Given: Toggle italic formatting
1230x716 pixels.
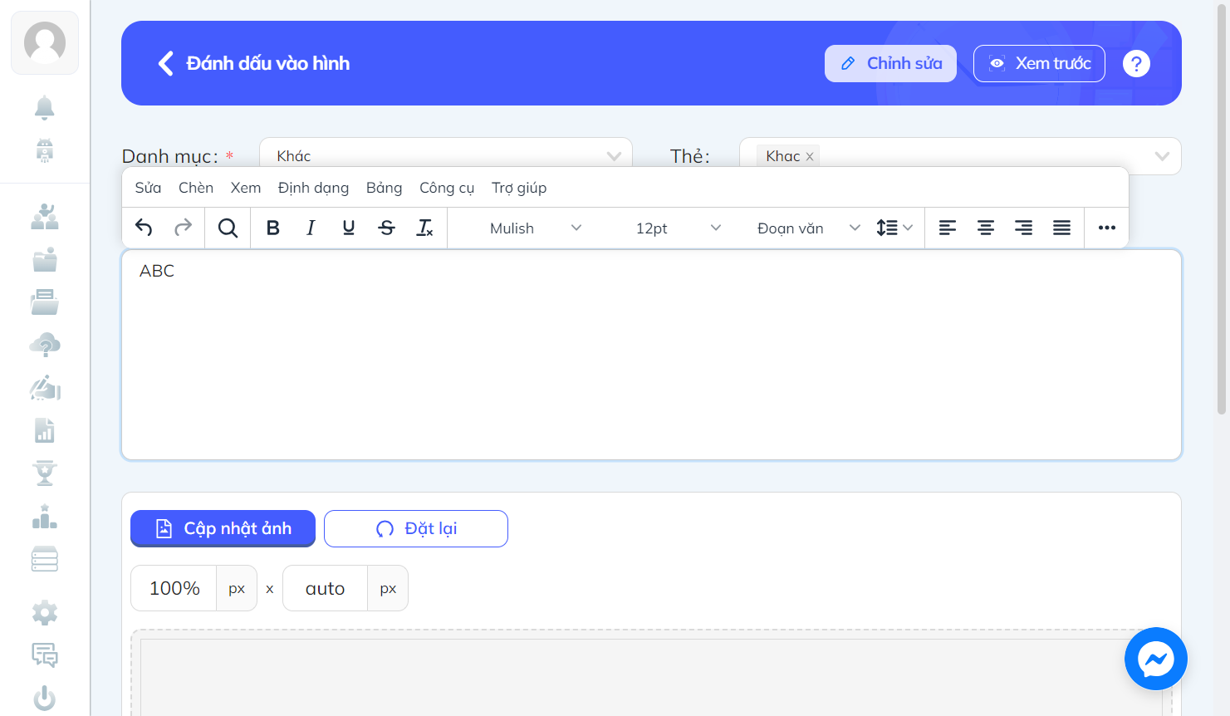Looking at the screenshot, I should [x=311, y=228].
